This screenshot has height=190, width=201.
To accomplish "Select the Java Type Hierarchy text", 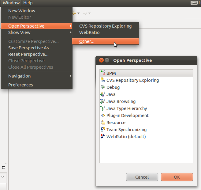I will tap(127, 108).
